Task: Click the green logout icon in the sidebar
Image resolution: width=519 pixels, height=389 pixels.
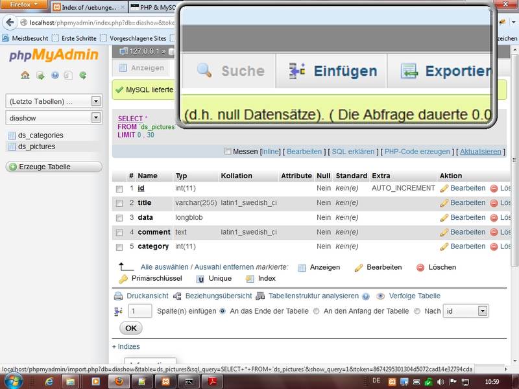Action: click(x=40, y=76)
